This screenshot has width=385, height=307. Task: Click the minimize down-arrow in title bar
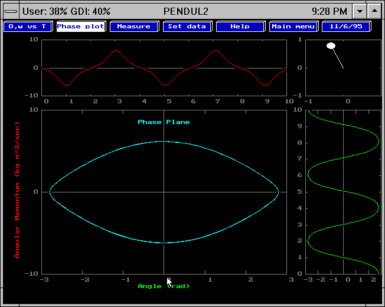pyautogui.click(x=359, y=11)
